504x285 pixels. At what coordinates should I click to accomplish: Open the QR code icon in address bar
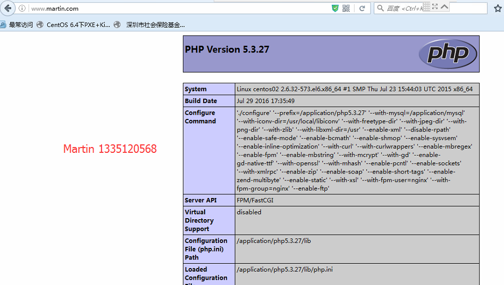(346, 8)
